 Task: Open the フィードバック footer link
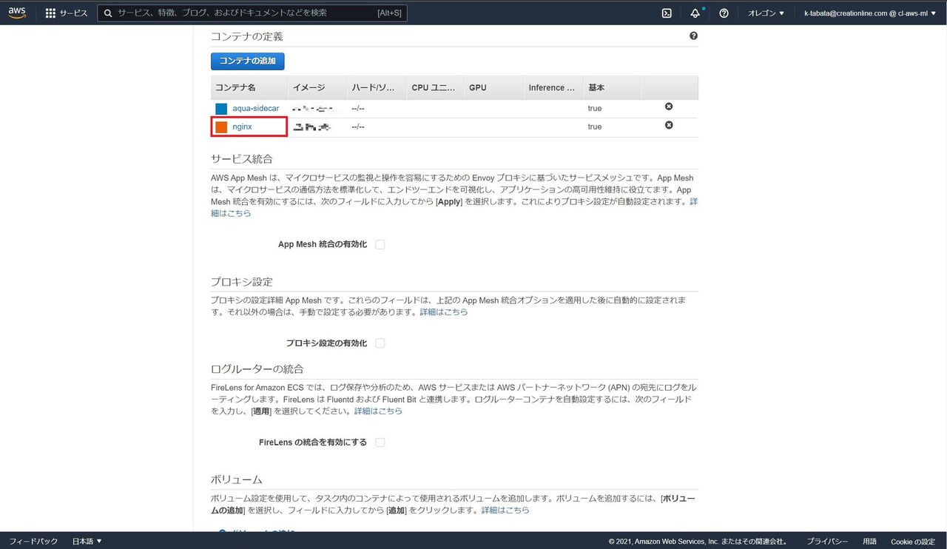33,542
